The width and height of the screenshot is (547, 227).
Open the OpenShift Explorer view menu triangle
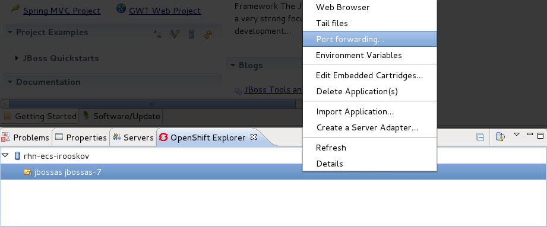pos(517,134)
